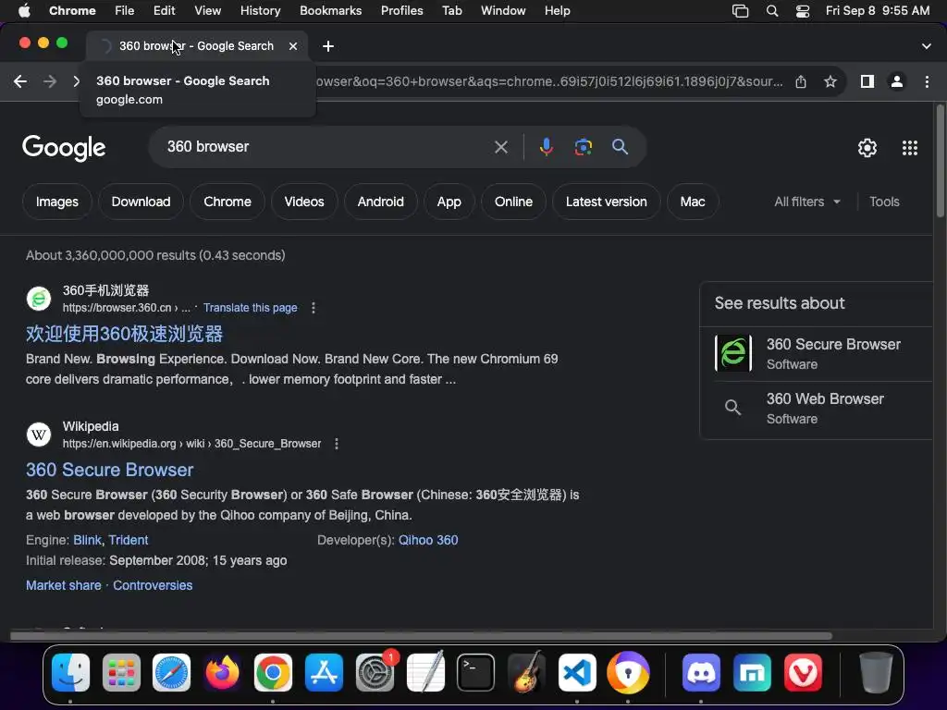Open Spotlight search in menu bar
The height and width of the screenshot is (710, 947).
772,11
